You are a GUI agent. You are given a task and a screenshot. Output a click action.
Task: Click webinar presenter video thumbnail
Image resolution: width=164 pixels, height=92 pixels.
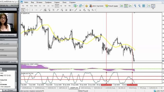pyautogui.click(x=8, y=22)
